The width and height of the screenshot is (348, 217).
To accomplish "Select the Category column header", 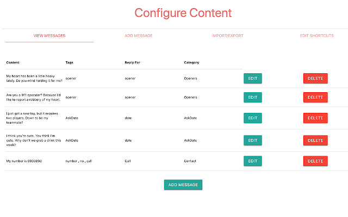I will coord(191,63).
